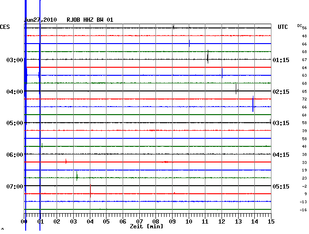Viewport: 309px width, 234px height.
Task: Click the red spike on the 07:00 trace
Action: coord(90,191)
